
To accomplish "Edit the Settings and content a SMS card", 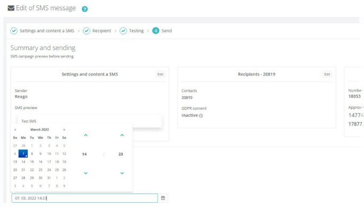I will tap(160, 74).
